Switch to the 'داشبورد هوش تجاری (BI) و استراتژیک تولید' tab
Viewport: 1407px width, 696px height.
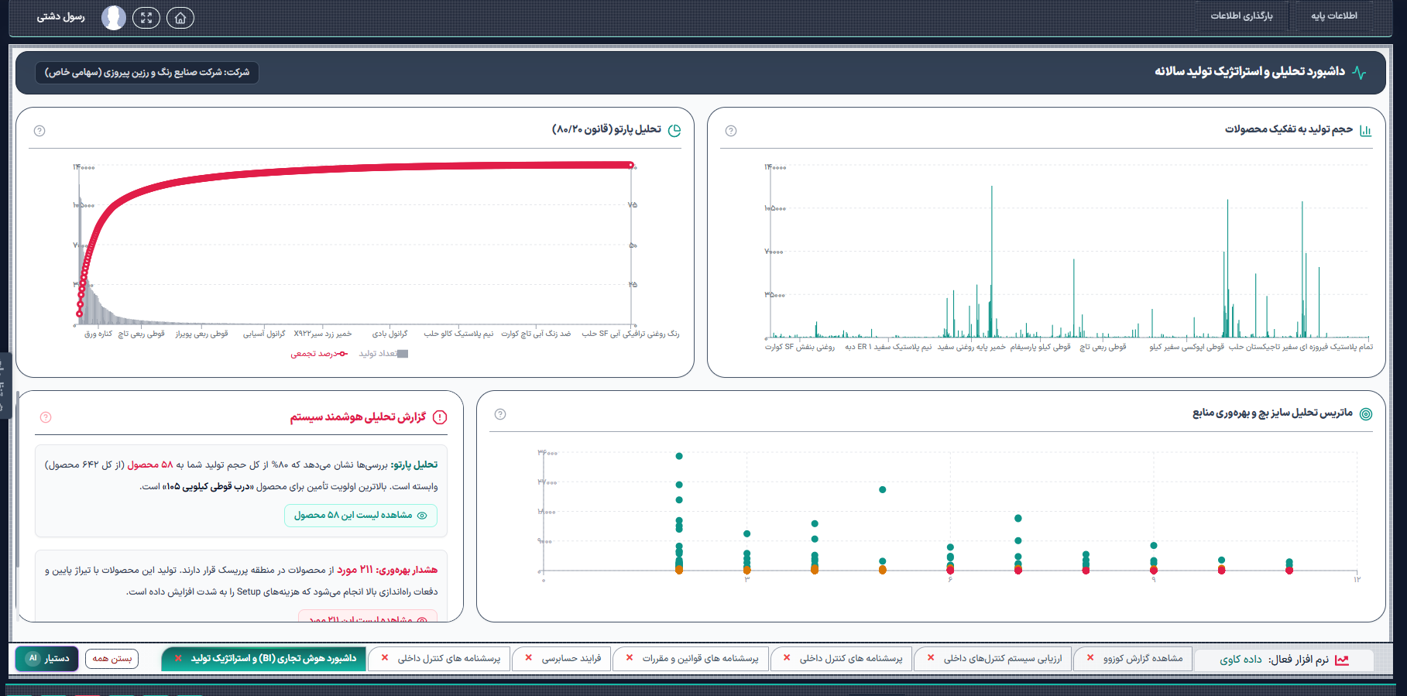coord(264,659)
